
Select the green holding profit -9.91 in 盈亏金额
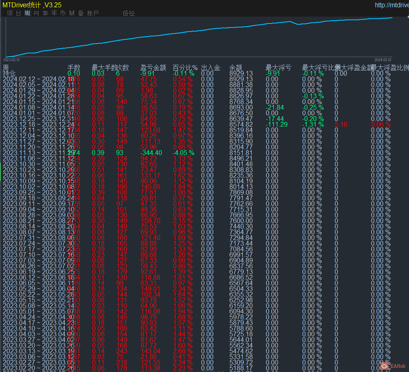(x=147, y=74)
